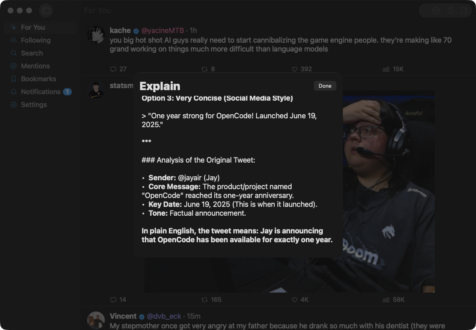Reply to kache's tweet with 27 replies
This screenshot has width=476, height=330.
[118, 69]
